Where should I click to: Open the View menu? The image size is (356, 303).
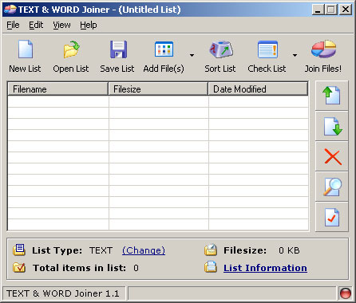coord(61,25)
